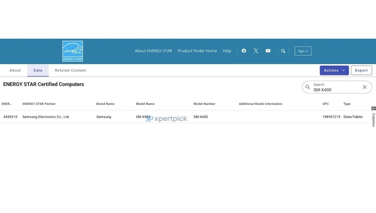This screenshot has width=376, height=213.
Task: Click the magnifier icon inside search box
Action: tap(308, 87)
